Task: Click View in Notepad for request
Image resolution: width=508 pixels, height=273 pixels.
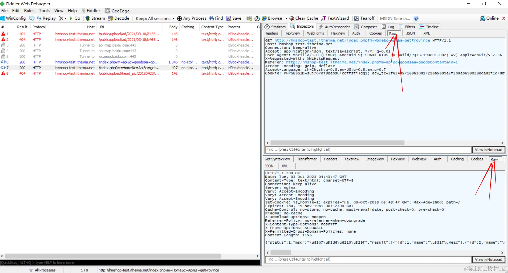Action: click(489, 150)
